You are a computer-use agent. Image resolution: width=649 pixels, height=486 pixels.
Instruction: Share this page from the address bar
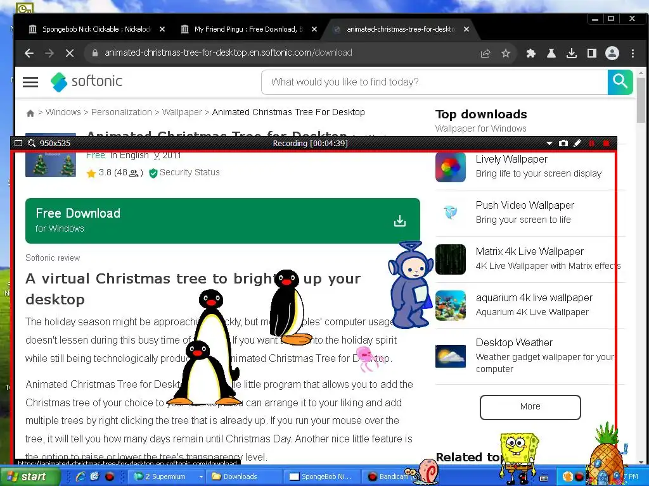(485, 53)
